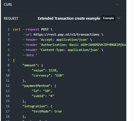Click the CURL language label
Screen dimensions: 134x121
click(x=8, y=5)
